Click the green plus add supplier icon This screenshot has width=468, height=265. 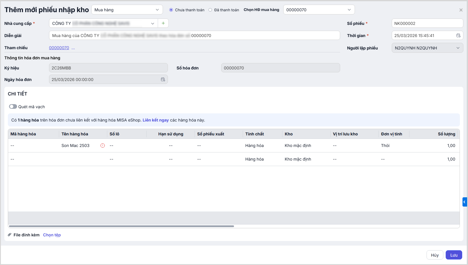[163, 23]
